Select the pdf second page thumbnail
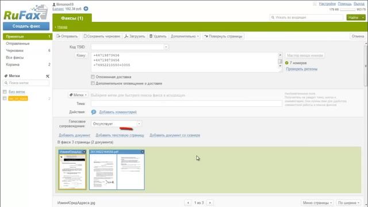This screenshot has width=368, height=207. pyautogui.click(x=131, y=171)
